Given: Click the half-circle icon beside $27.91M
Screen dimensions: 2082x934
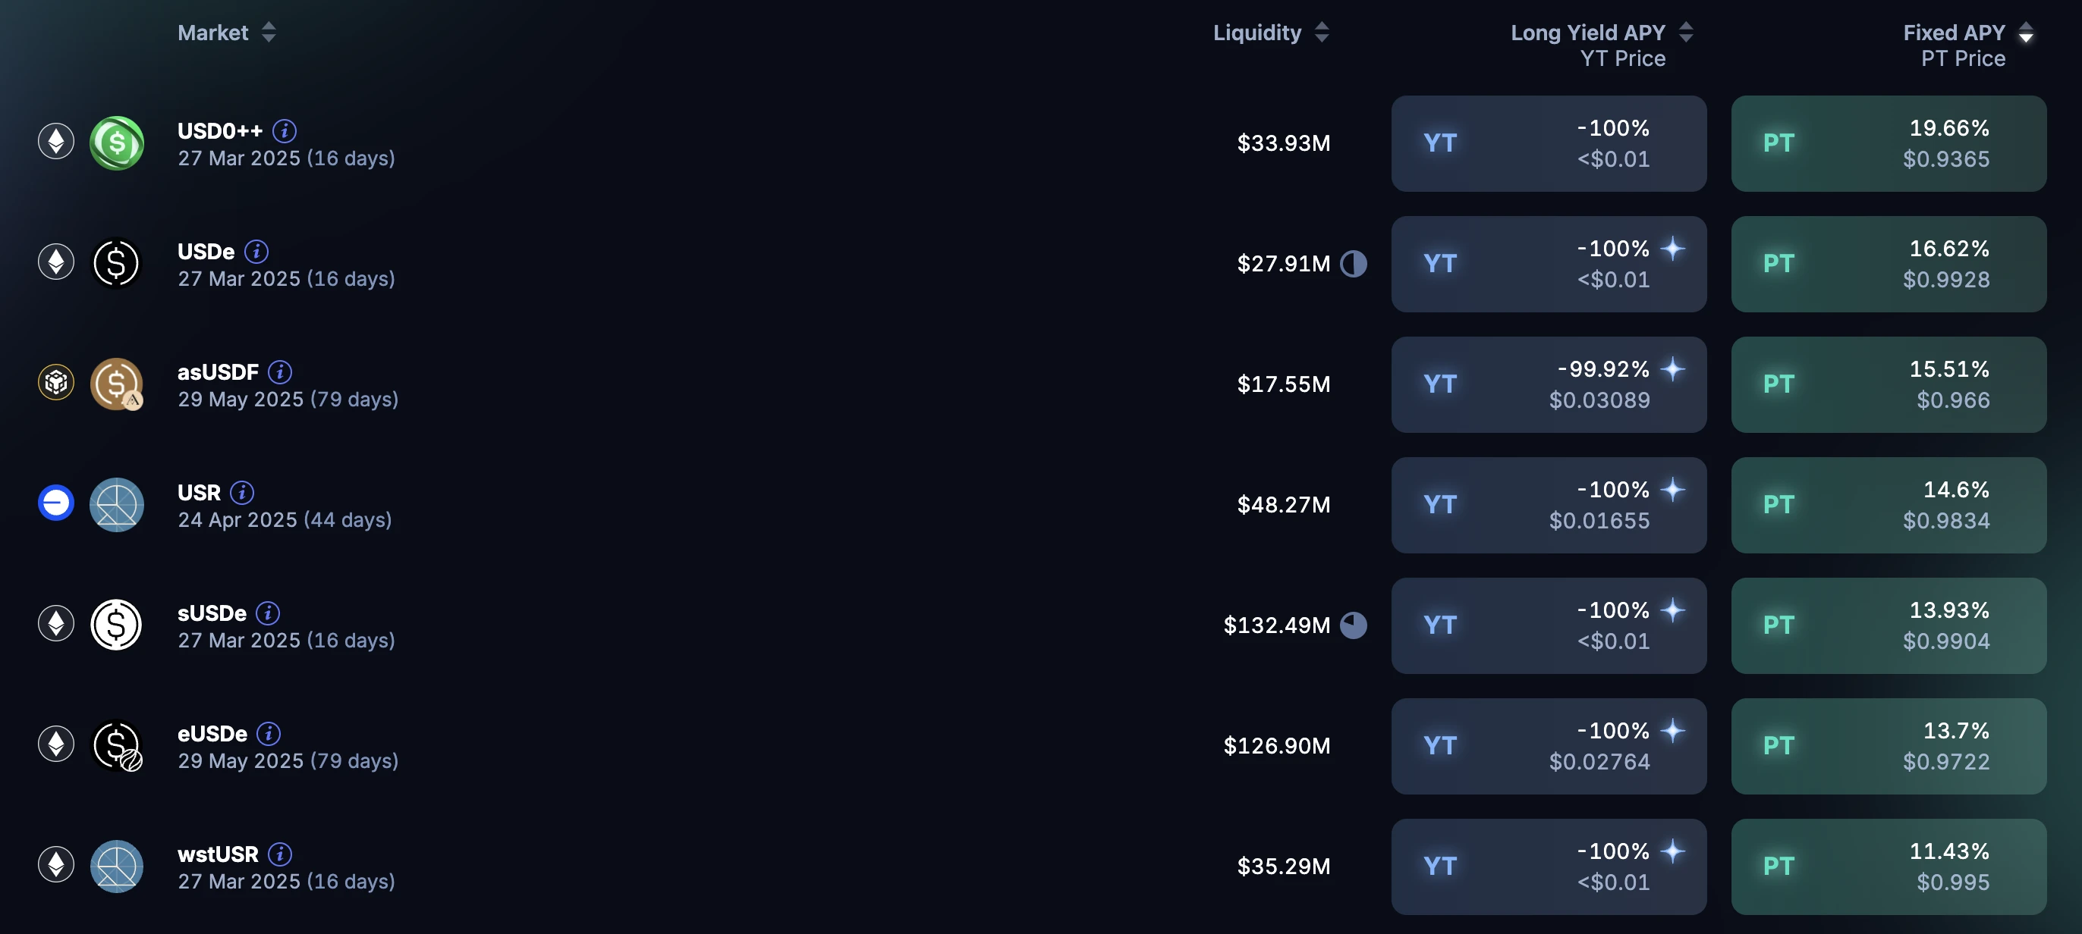Looking at the screenshot, I should tap(1353, 264).
